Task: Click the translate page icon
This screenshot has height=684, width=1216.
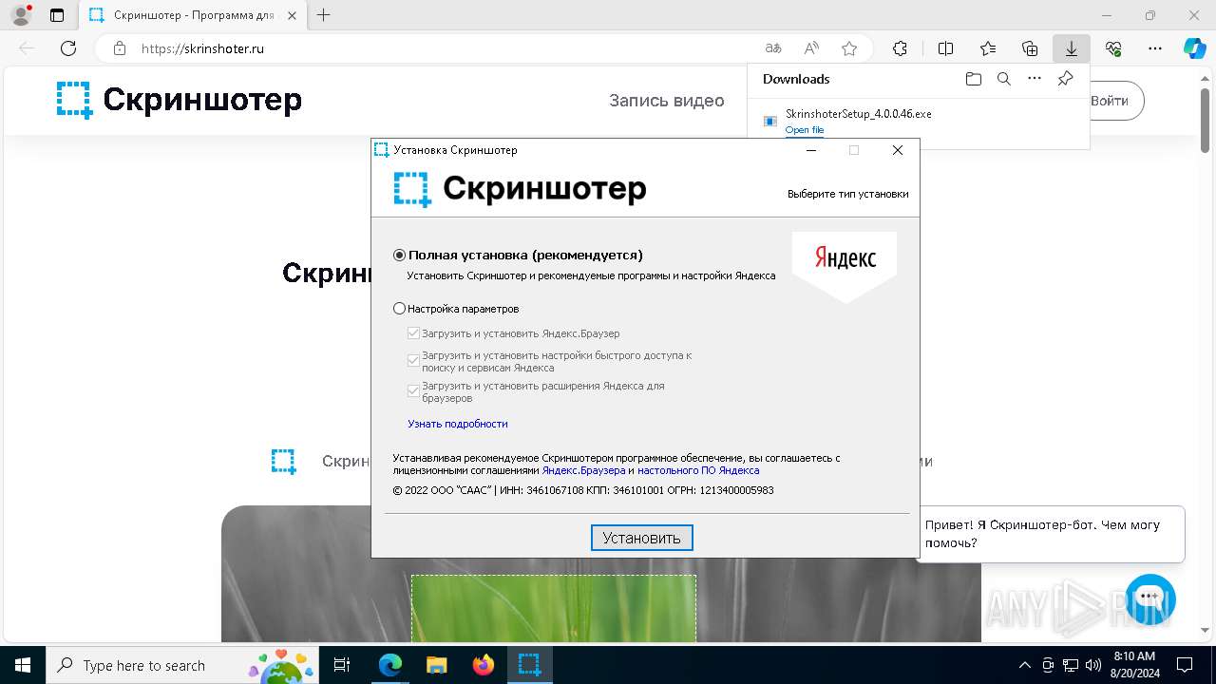Action: (x=773, y=48)
